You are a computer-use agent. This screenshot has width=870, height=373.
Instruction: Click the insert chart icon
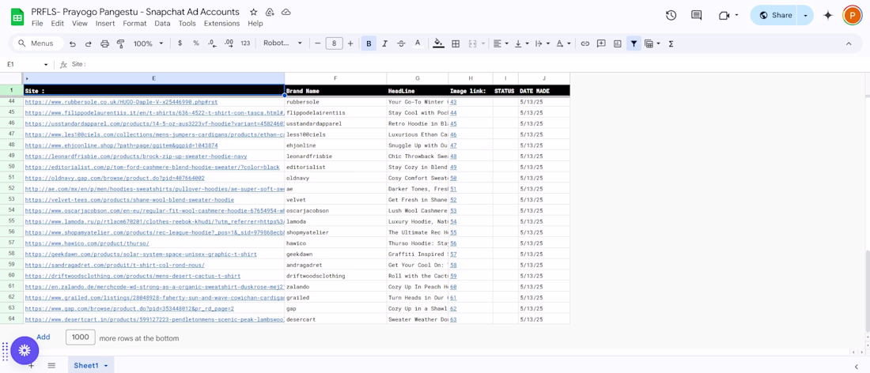coord(617,43)
